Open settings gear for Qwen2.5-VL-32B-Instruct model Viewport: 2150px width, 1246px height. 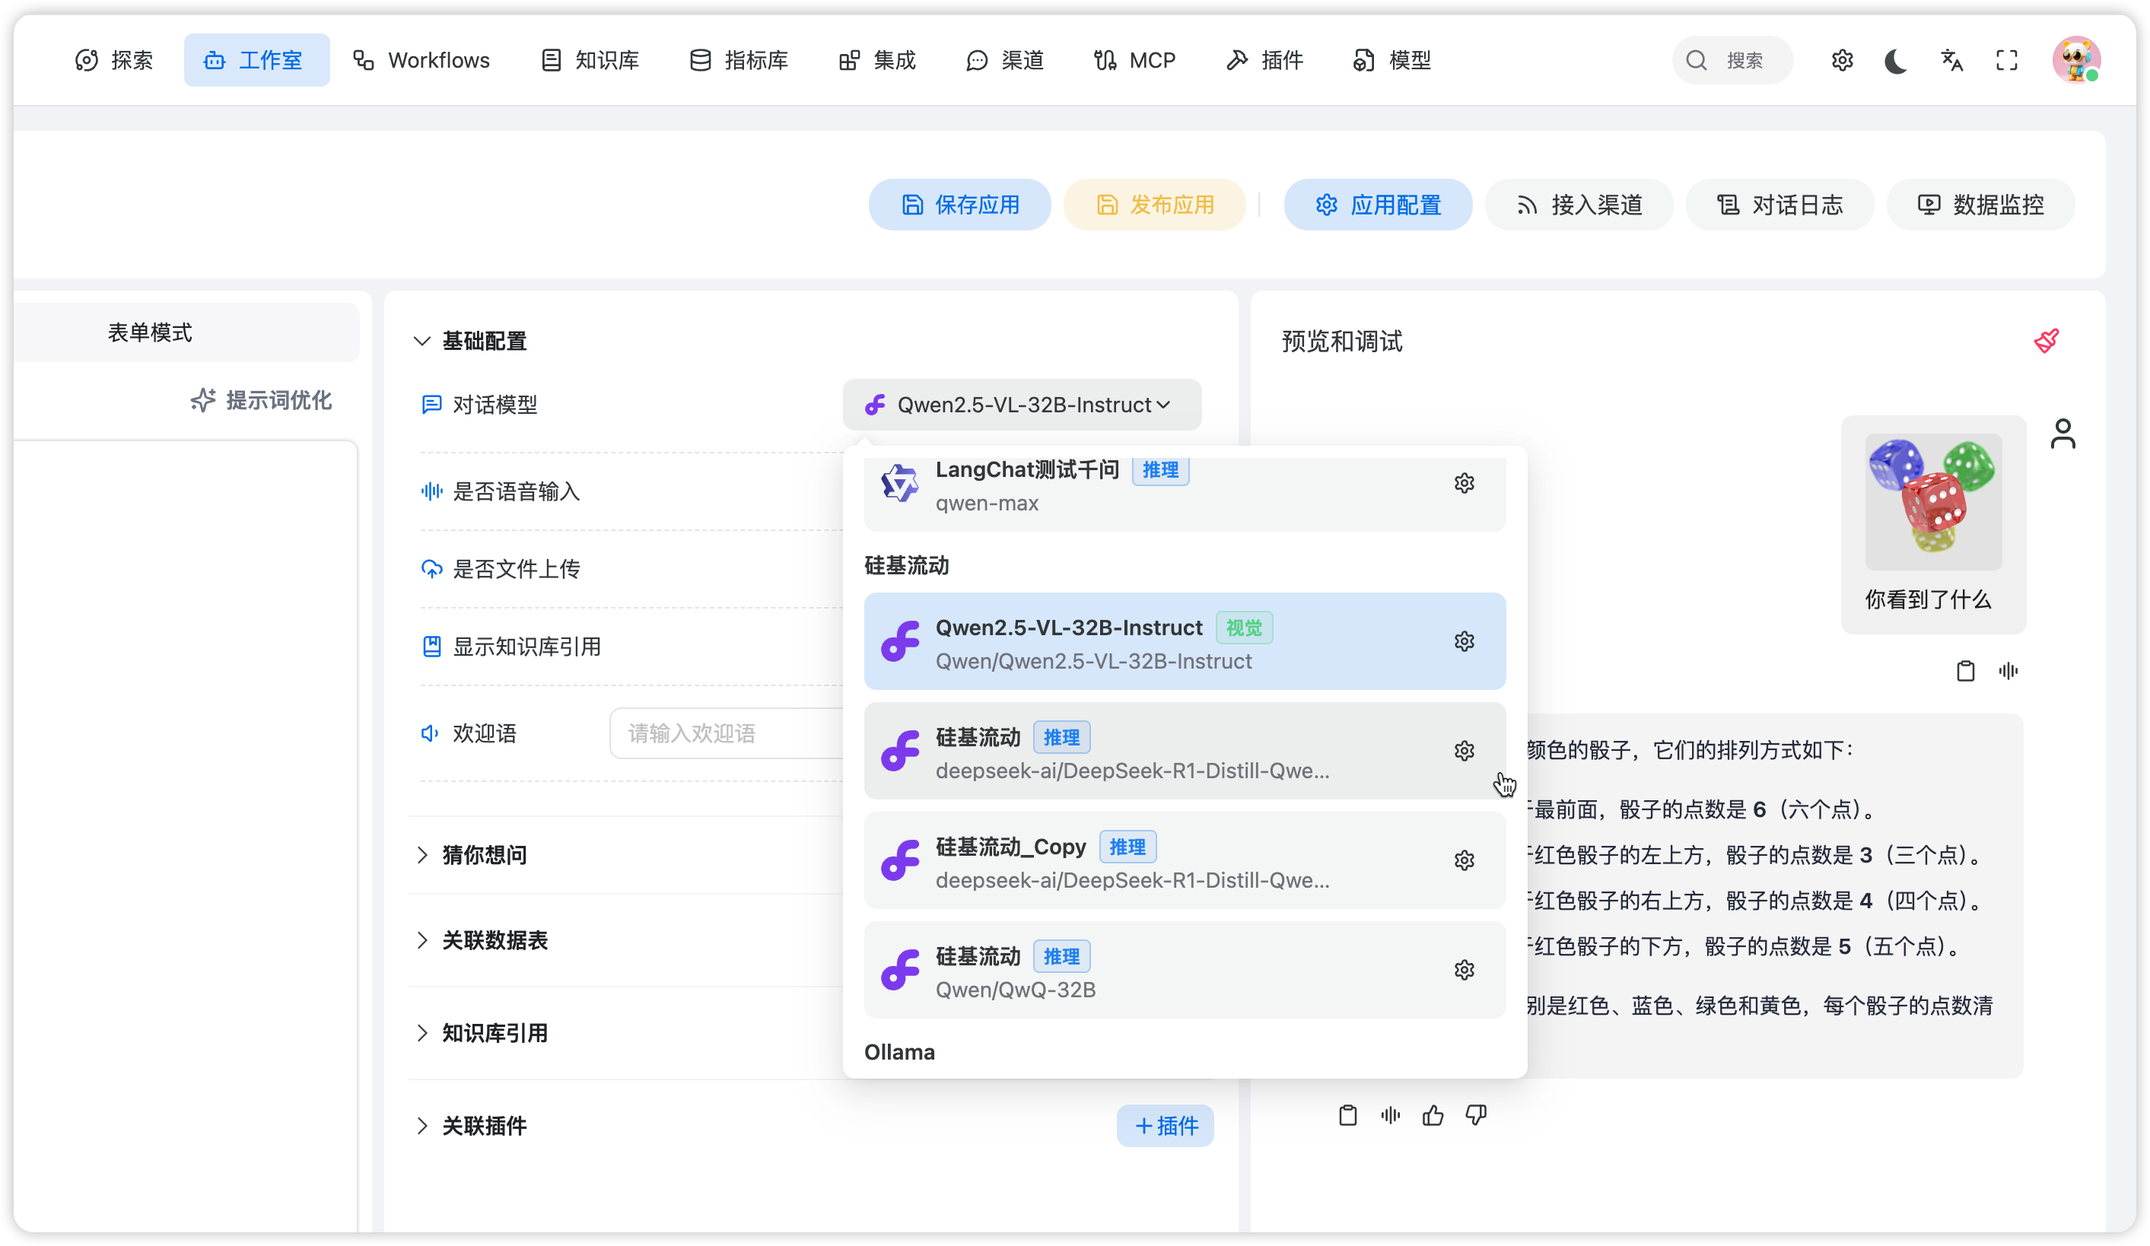[x=1463, y=641]
